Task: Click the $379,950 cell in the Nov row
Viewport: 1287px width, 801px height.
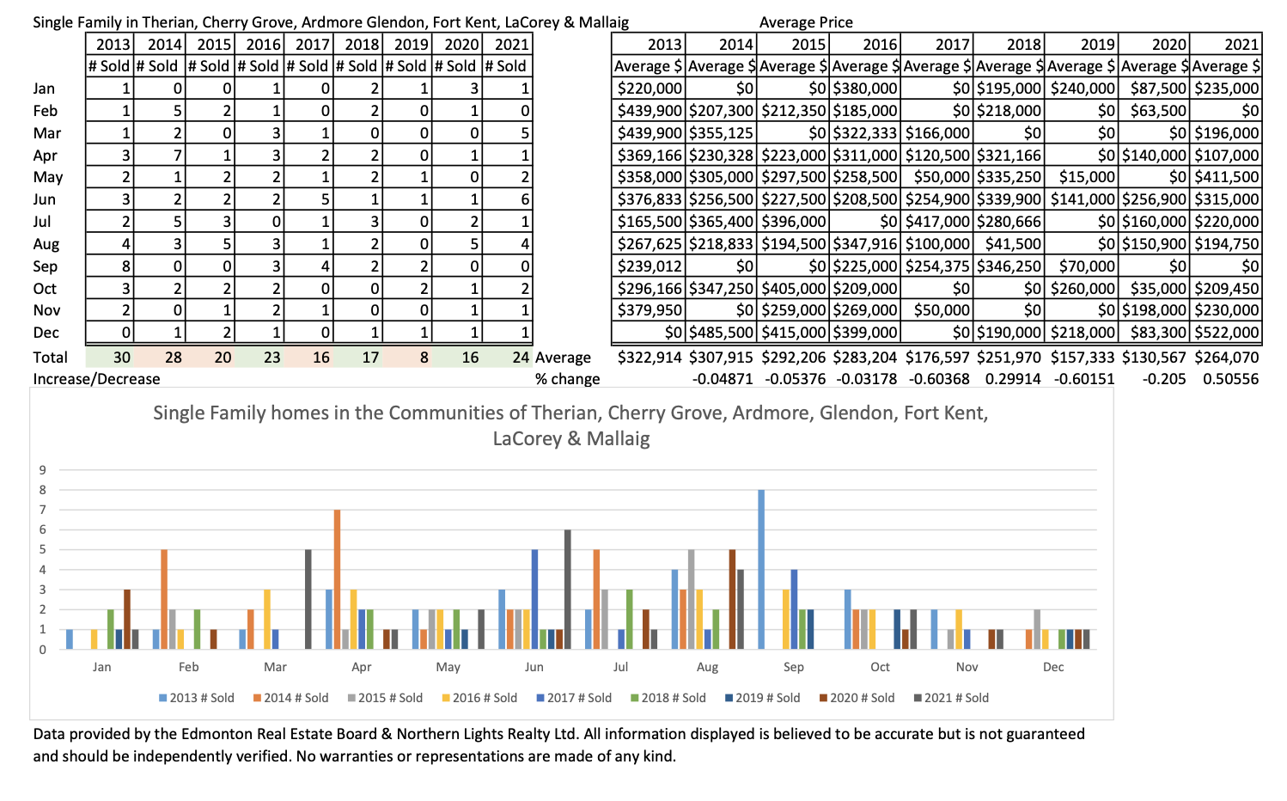Action: [649, 310]
